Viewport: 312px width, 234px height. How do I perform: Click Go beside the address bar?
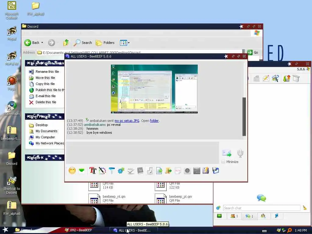[253, 52]
